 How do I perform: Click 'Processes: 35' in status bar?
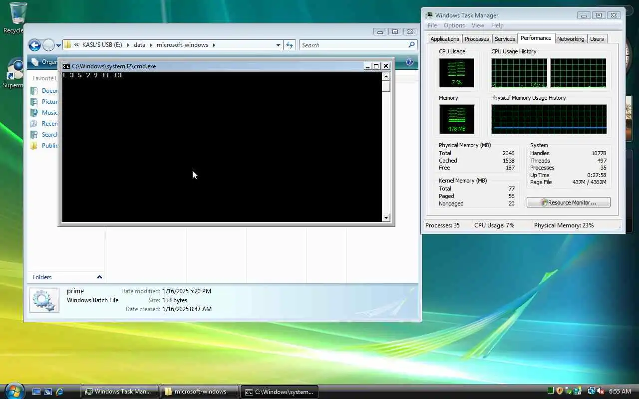442,225
